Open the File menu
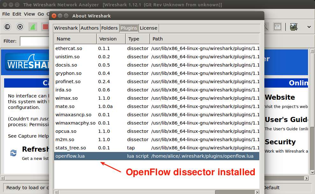The height and width of the screenshot is (194, 315). [6, 14]
